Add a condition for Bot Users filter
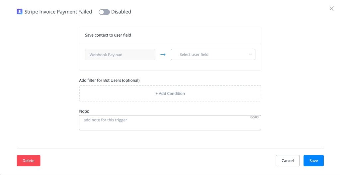This screenshot has width=340, height=175. [170, 93]
